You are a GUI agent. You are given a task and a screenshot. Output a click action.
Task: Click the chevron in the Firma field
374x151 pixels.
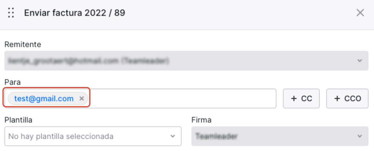pyautogui.click(x=359, y=136)
